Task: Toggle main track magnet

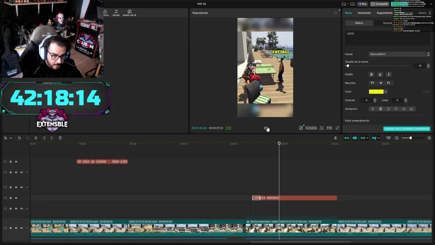Action: point(347,138)
